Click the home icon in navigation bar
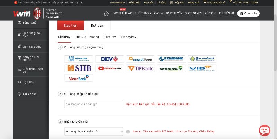This screenshot has width=277, height=139. coord(106,13)
